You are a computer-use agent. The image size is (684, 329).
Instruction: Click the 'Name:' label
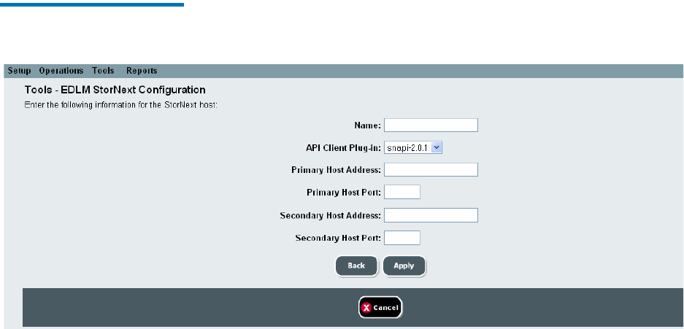(368, 125)
